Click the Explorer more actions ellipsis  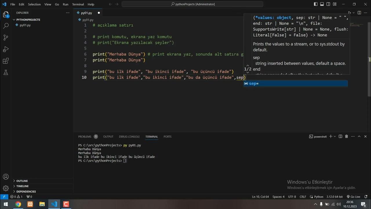click(x=68, y=13)
